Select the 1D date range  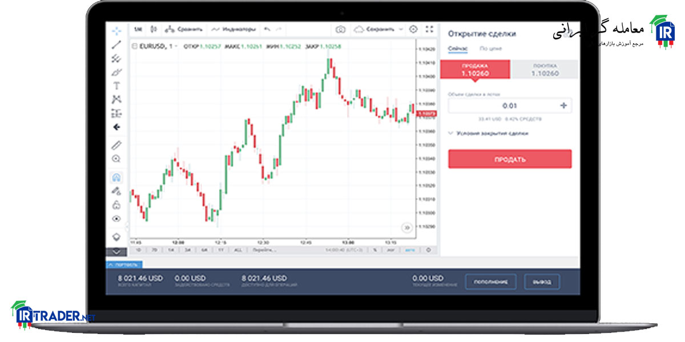click(138, 250)
